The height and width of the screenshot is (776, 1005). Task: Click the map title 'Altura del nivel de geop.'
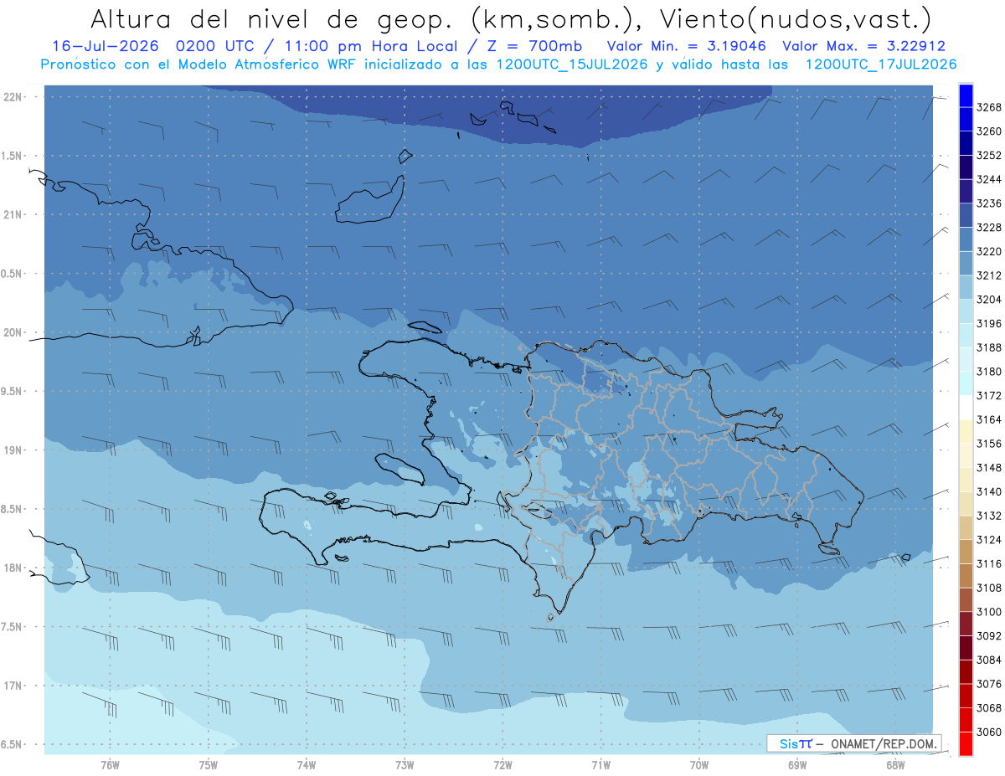[x=274, y=18]
